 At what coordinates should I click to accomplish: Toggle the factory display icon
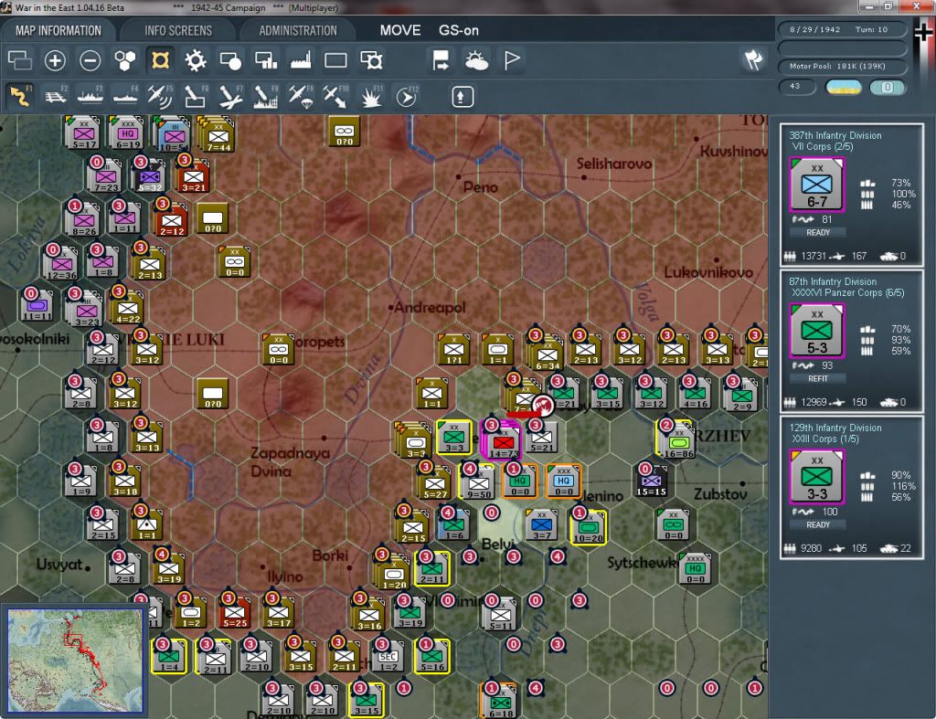(301, 60)
